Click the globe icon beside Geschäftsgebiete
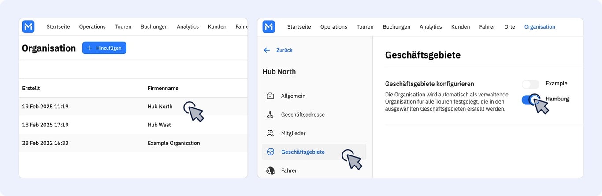 (271, 152)
